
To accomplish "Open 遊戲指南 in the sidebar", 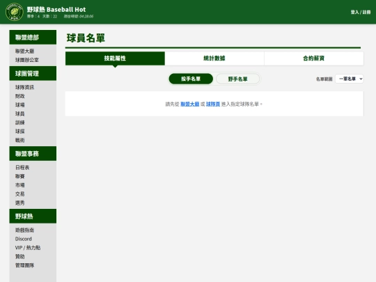I will (24, 230).
